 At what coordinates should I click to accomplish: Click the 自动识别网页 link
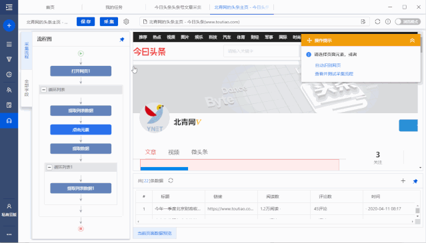pos(327,65)
